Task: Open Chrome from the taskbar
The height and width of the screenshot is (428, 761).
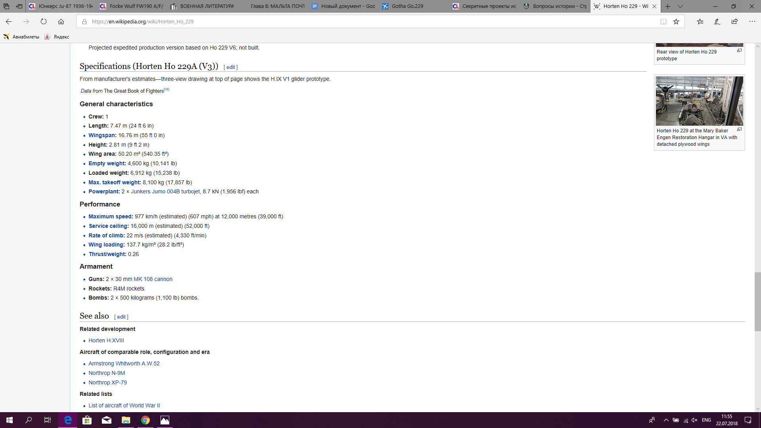Action: coord(145,420)
